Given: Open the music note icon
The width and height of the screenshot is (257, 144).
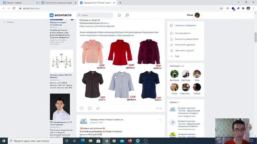Looking at the screenshot, I should tap(127, 15).
